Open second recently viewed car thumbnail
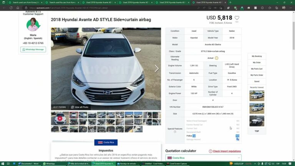 point(257,108)
